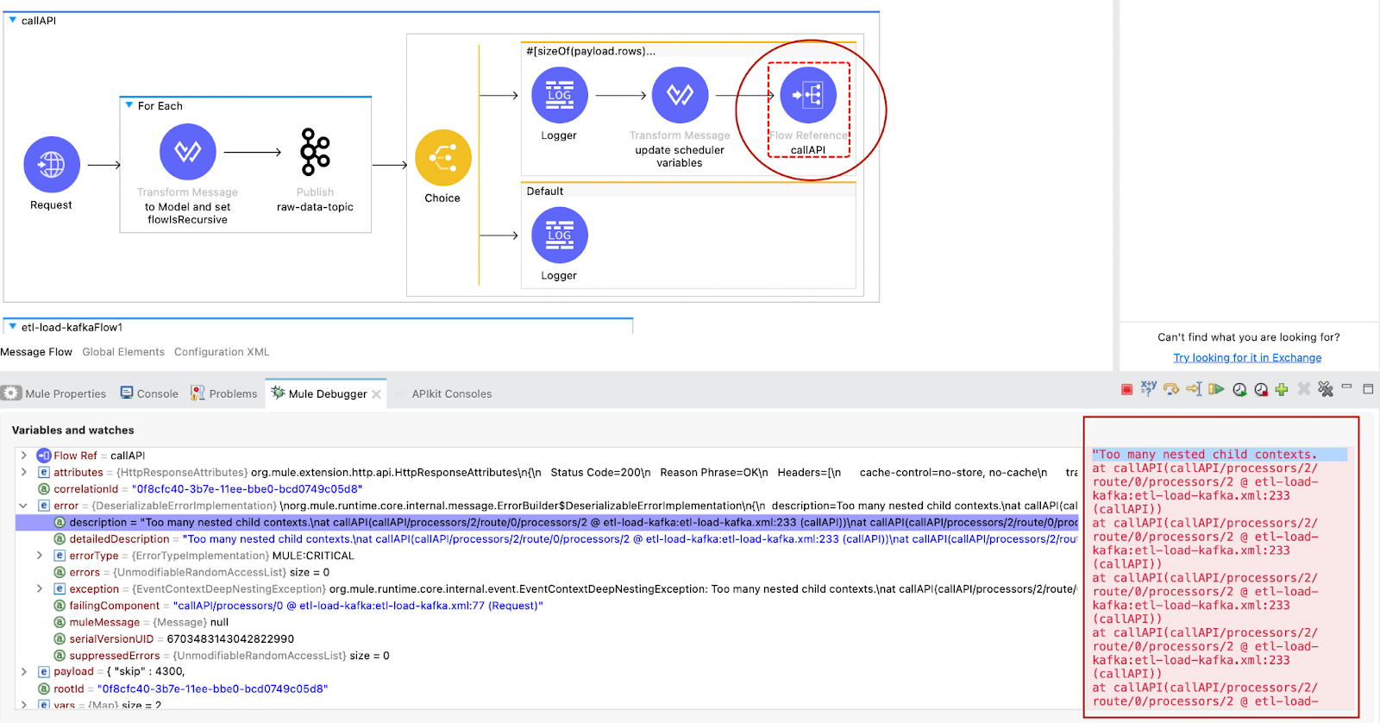Expand the attributes variable row

[23, 472]
